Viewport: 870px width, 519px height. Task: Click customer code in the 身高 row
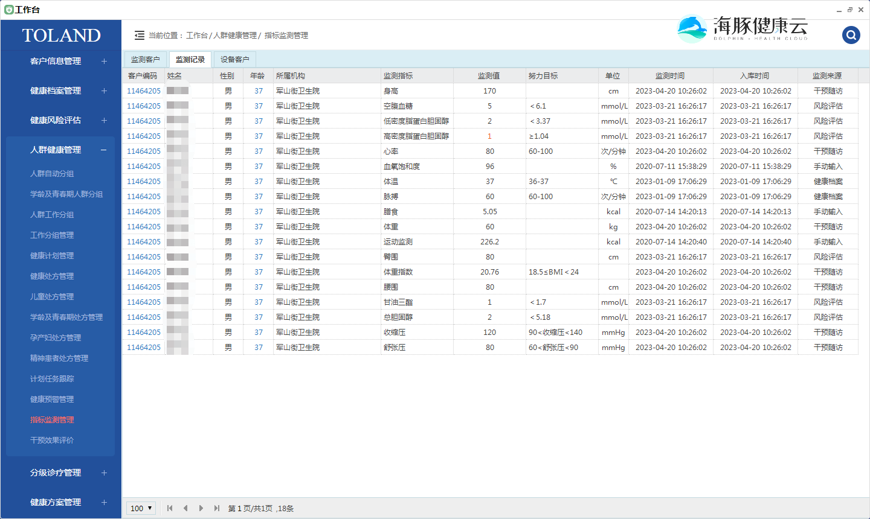tap(144, 91)
